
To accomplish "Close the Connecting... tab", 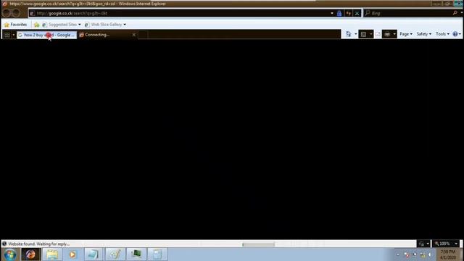I will 133,35.
